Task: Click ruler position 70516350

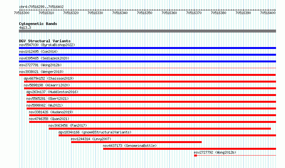Action: [145, 13]
